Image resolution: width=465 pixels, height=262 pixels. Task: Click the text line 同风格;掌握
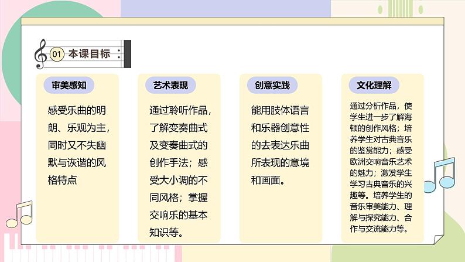click(179, 198)
